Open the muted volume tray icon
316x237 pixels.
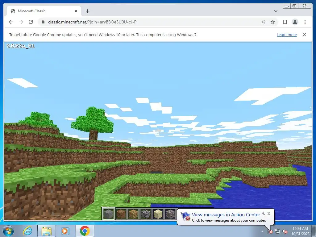(x=285, y=231)
